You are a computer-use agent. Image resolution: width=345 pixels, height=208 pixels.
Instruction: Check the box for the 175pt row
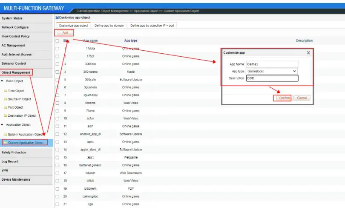[x=57, y=56]
